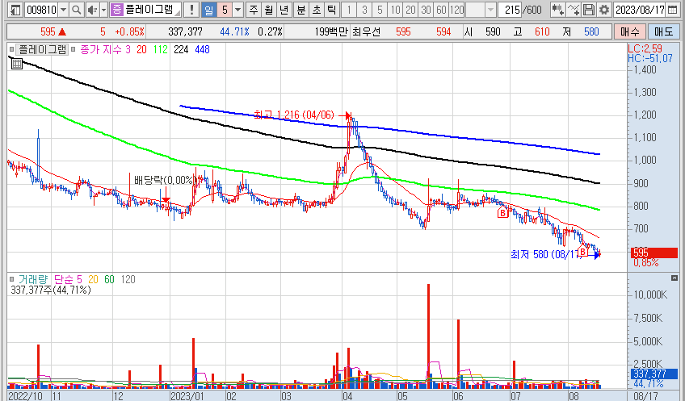Click the panel layout icon left of stock code
Image resolution: width=685 pixels, height=401 pixels.
(15, 10)
